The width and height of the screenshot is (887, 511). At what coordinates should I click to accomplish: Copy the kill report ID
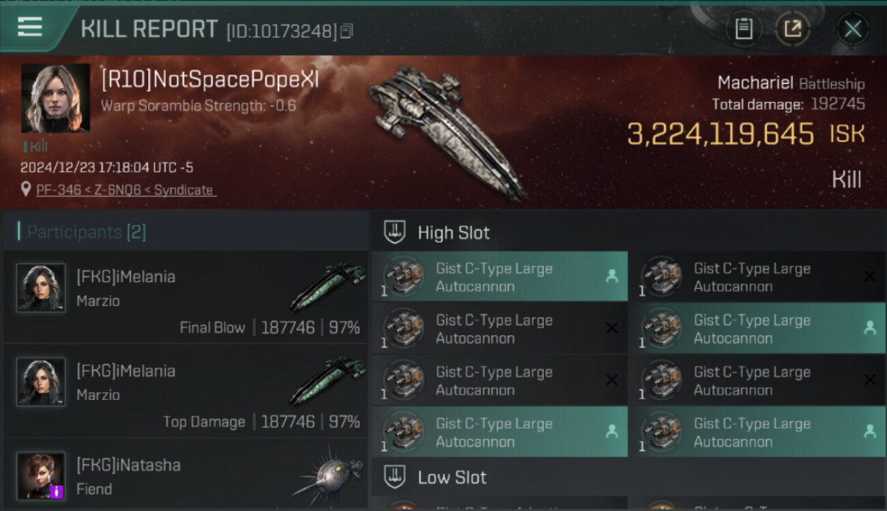347,31
